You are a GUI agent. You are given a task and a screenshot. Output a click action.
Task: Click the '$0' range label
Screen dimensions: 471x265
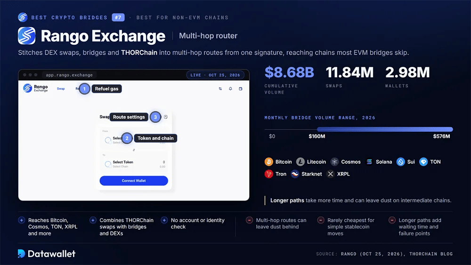click(272, 136)
